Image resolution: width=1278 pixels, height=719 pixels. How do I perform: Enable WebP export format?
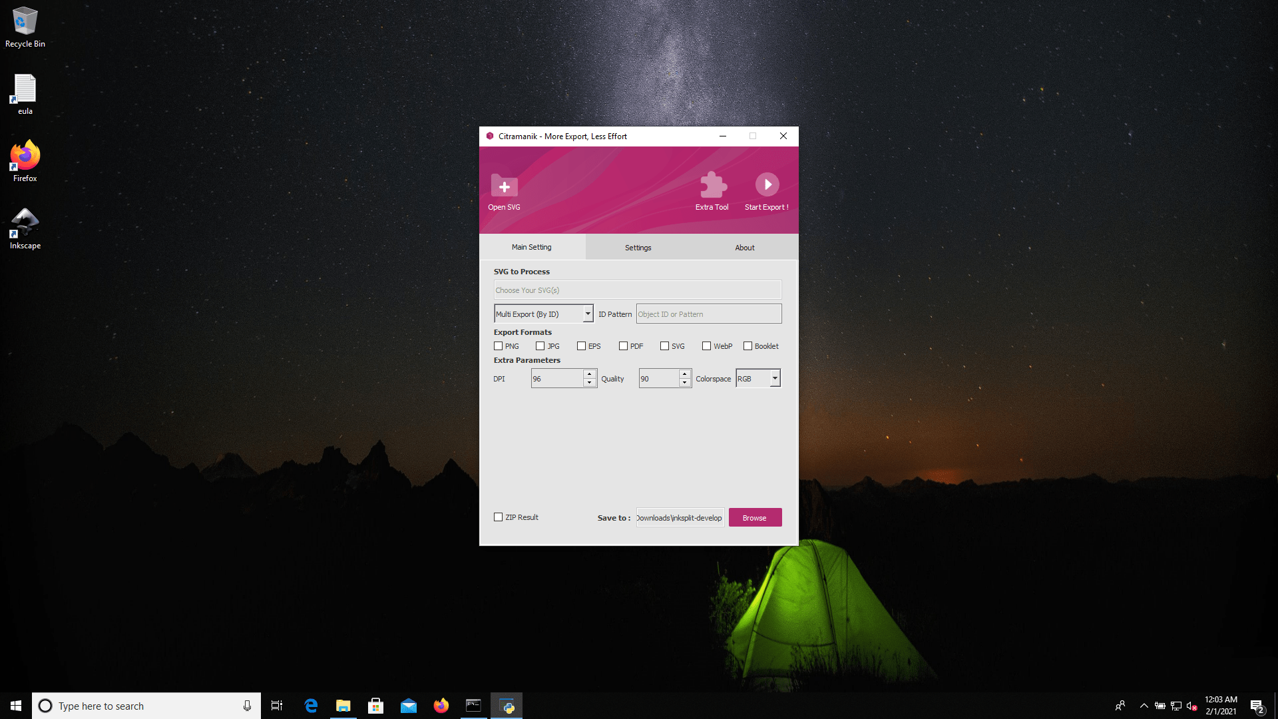706,346
